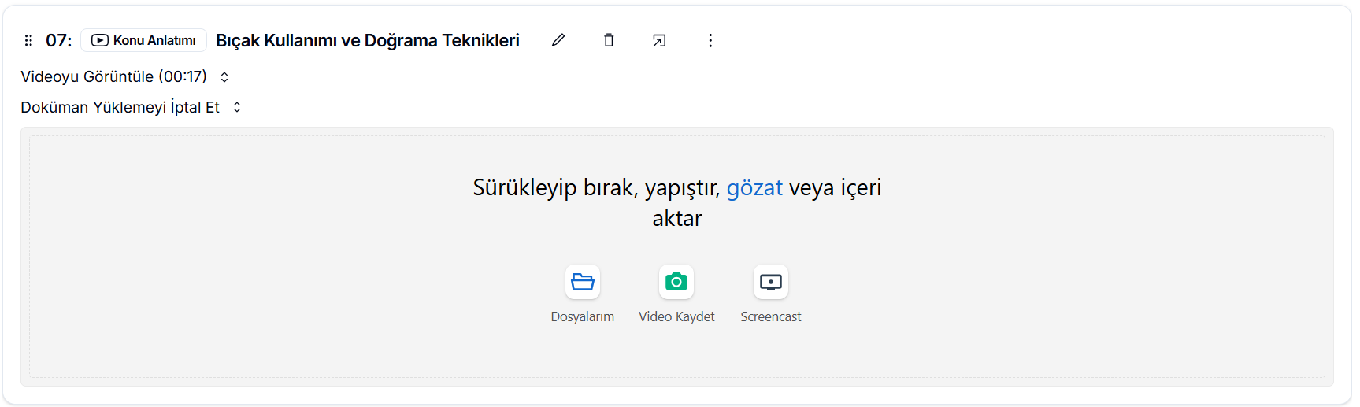
Task: Click the Screencast text label
Action: coord(770,316)
